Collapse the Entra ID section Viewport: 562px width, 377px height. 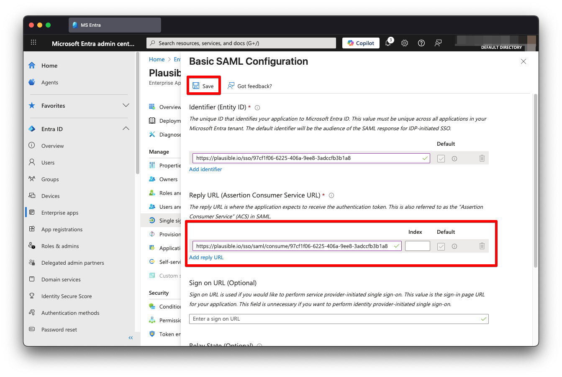coord(126,129)
